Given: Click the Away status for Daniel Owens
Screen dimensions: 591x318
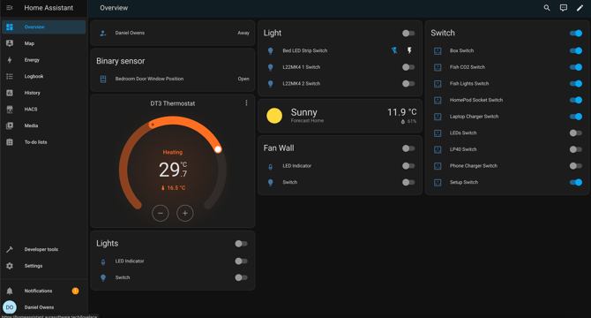Looking at the screenshot, I should pos(243,34).
